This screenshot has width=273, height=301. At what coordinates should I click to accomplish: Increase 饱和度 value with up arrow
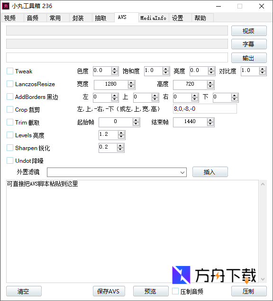165,69
